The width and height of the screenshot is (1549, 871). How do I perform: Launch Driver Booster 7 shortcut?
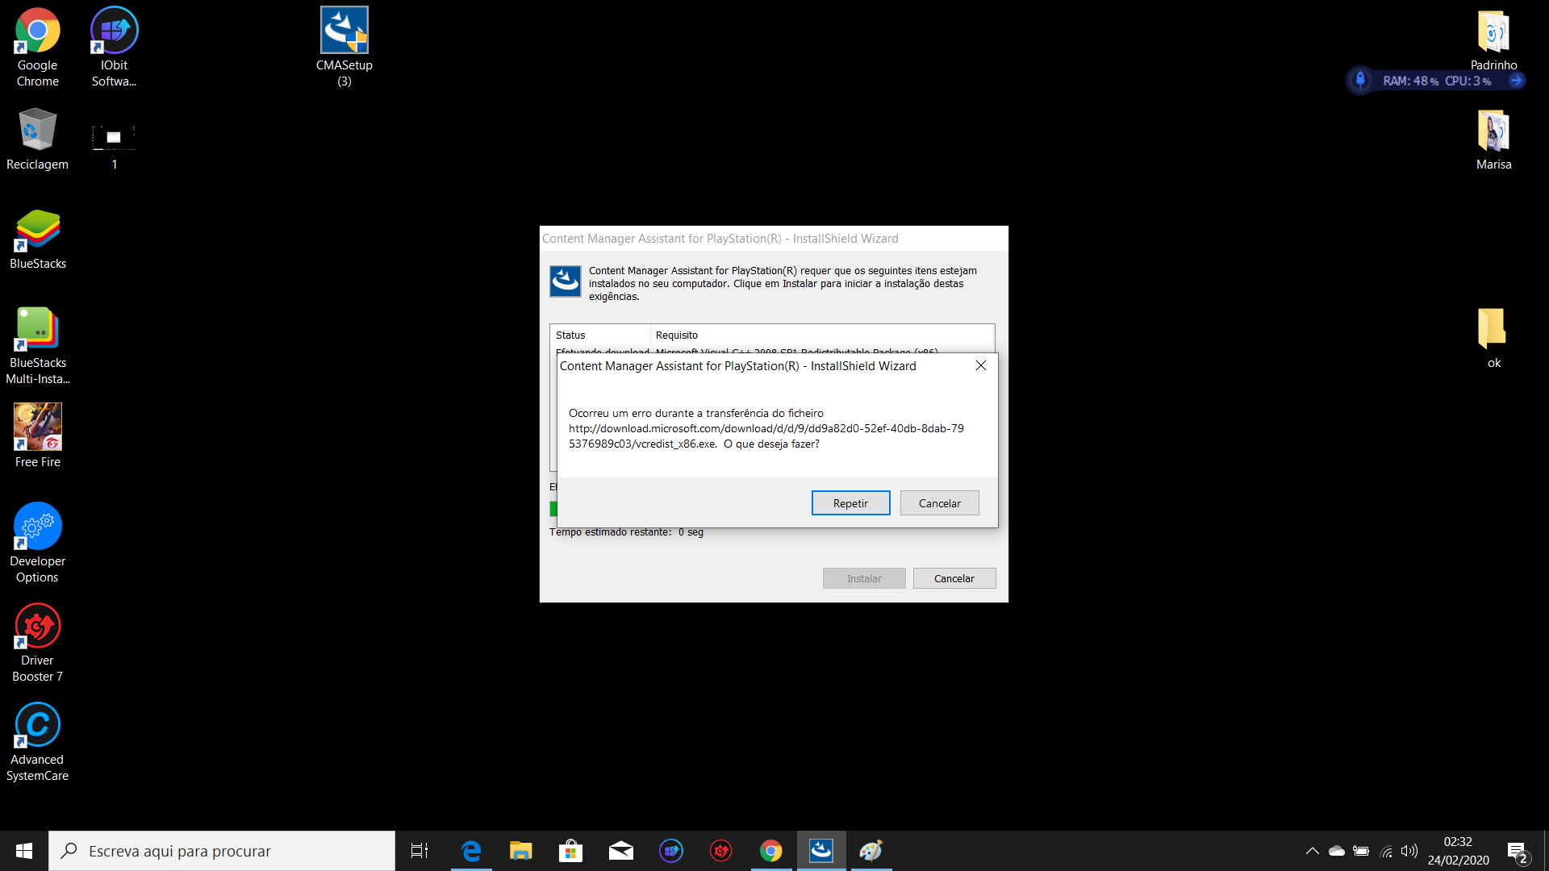click(x=37, y=642)
